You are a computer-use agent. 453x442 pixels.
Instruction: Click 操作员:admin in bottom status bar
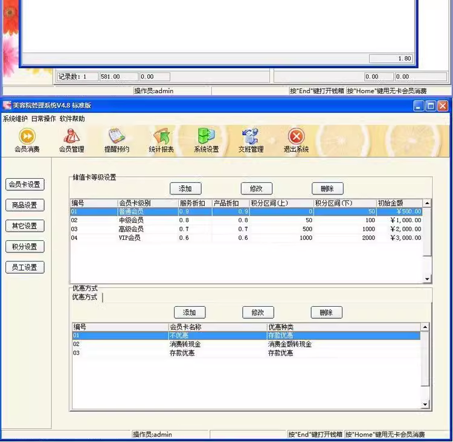click(152, 435)
